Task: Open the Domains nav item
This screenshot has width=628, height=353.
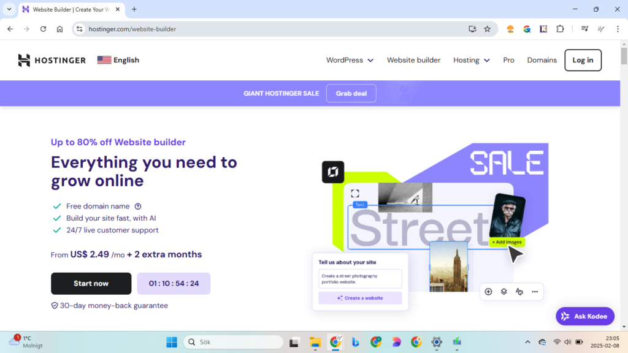Action: (542, 60)
